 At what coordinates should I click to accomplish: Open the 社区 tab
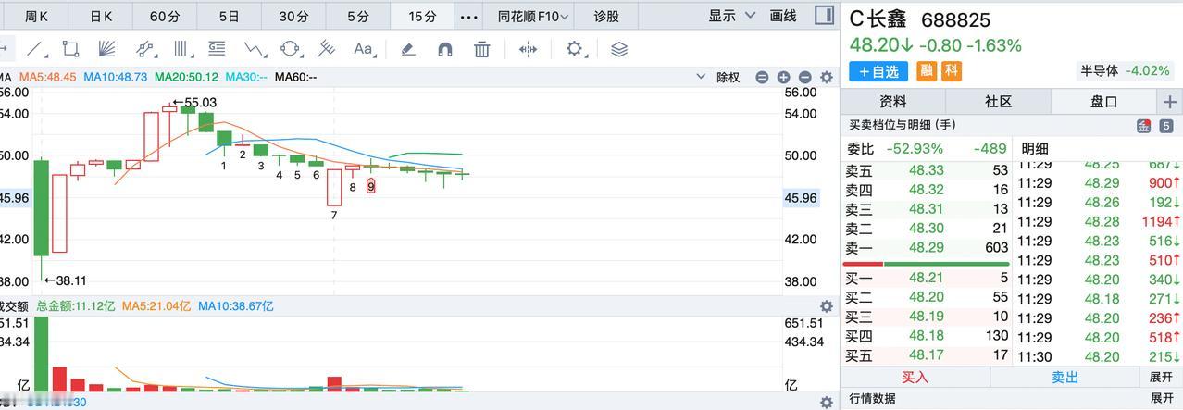[x=998, y=102]
